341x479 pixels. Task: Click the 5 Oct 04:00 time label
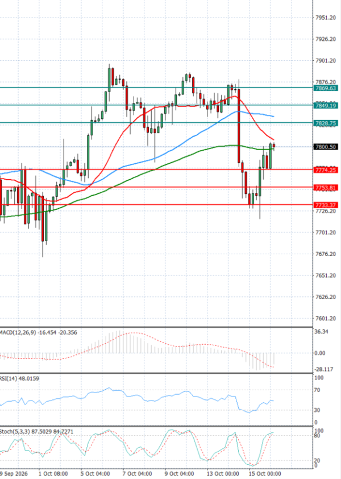coord(95,474)
